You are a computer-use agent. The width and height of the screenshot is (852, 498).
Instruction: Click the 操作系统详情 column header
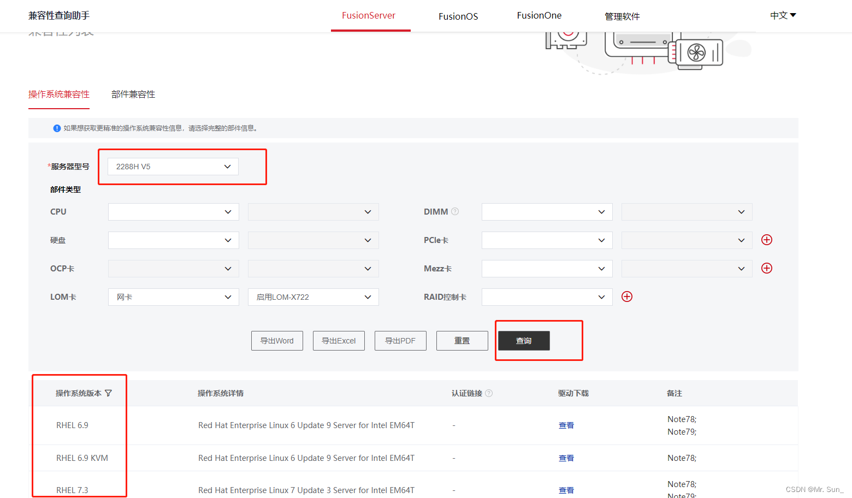pyautogui.click(x=221, y=393)
